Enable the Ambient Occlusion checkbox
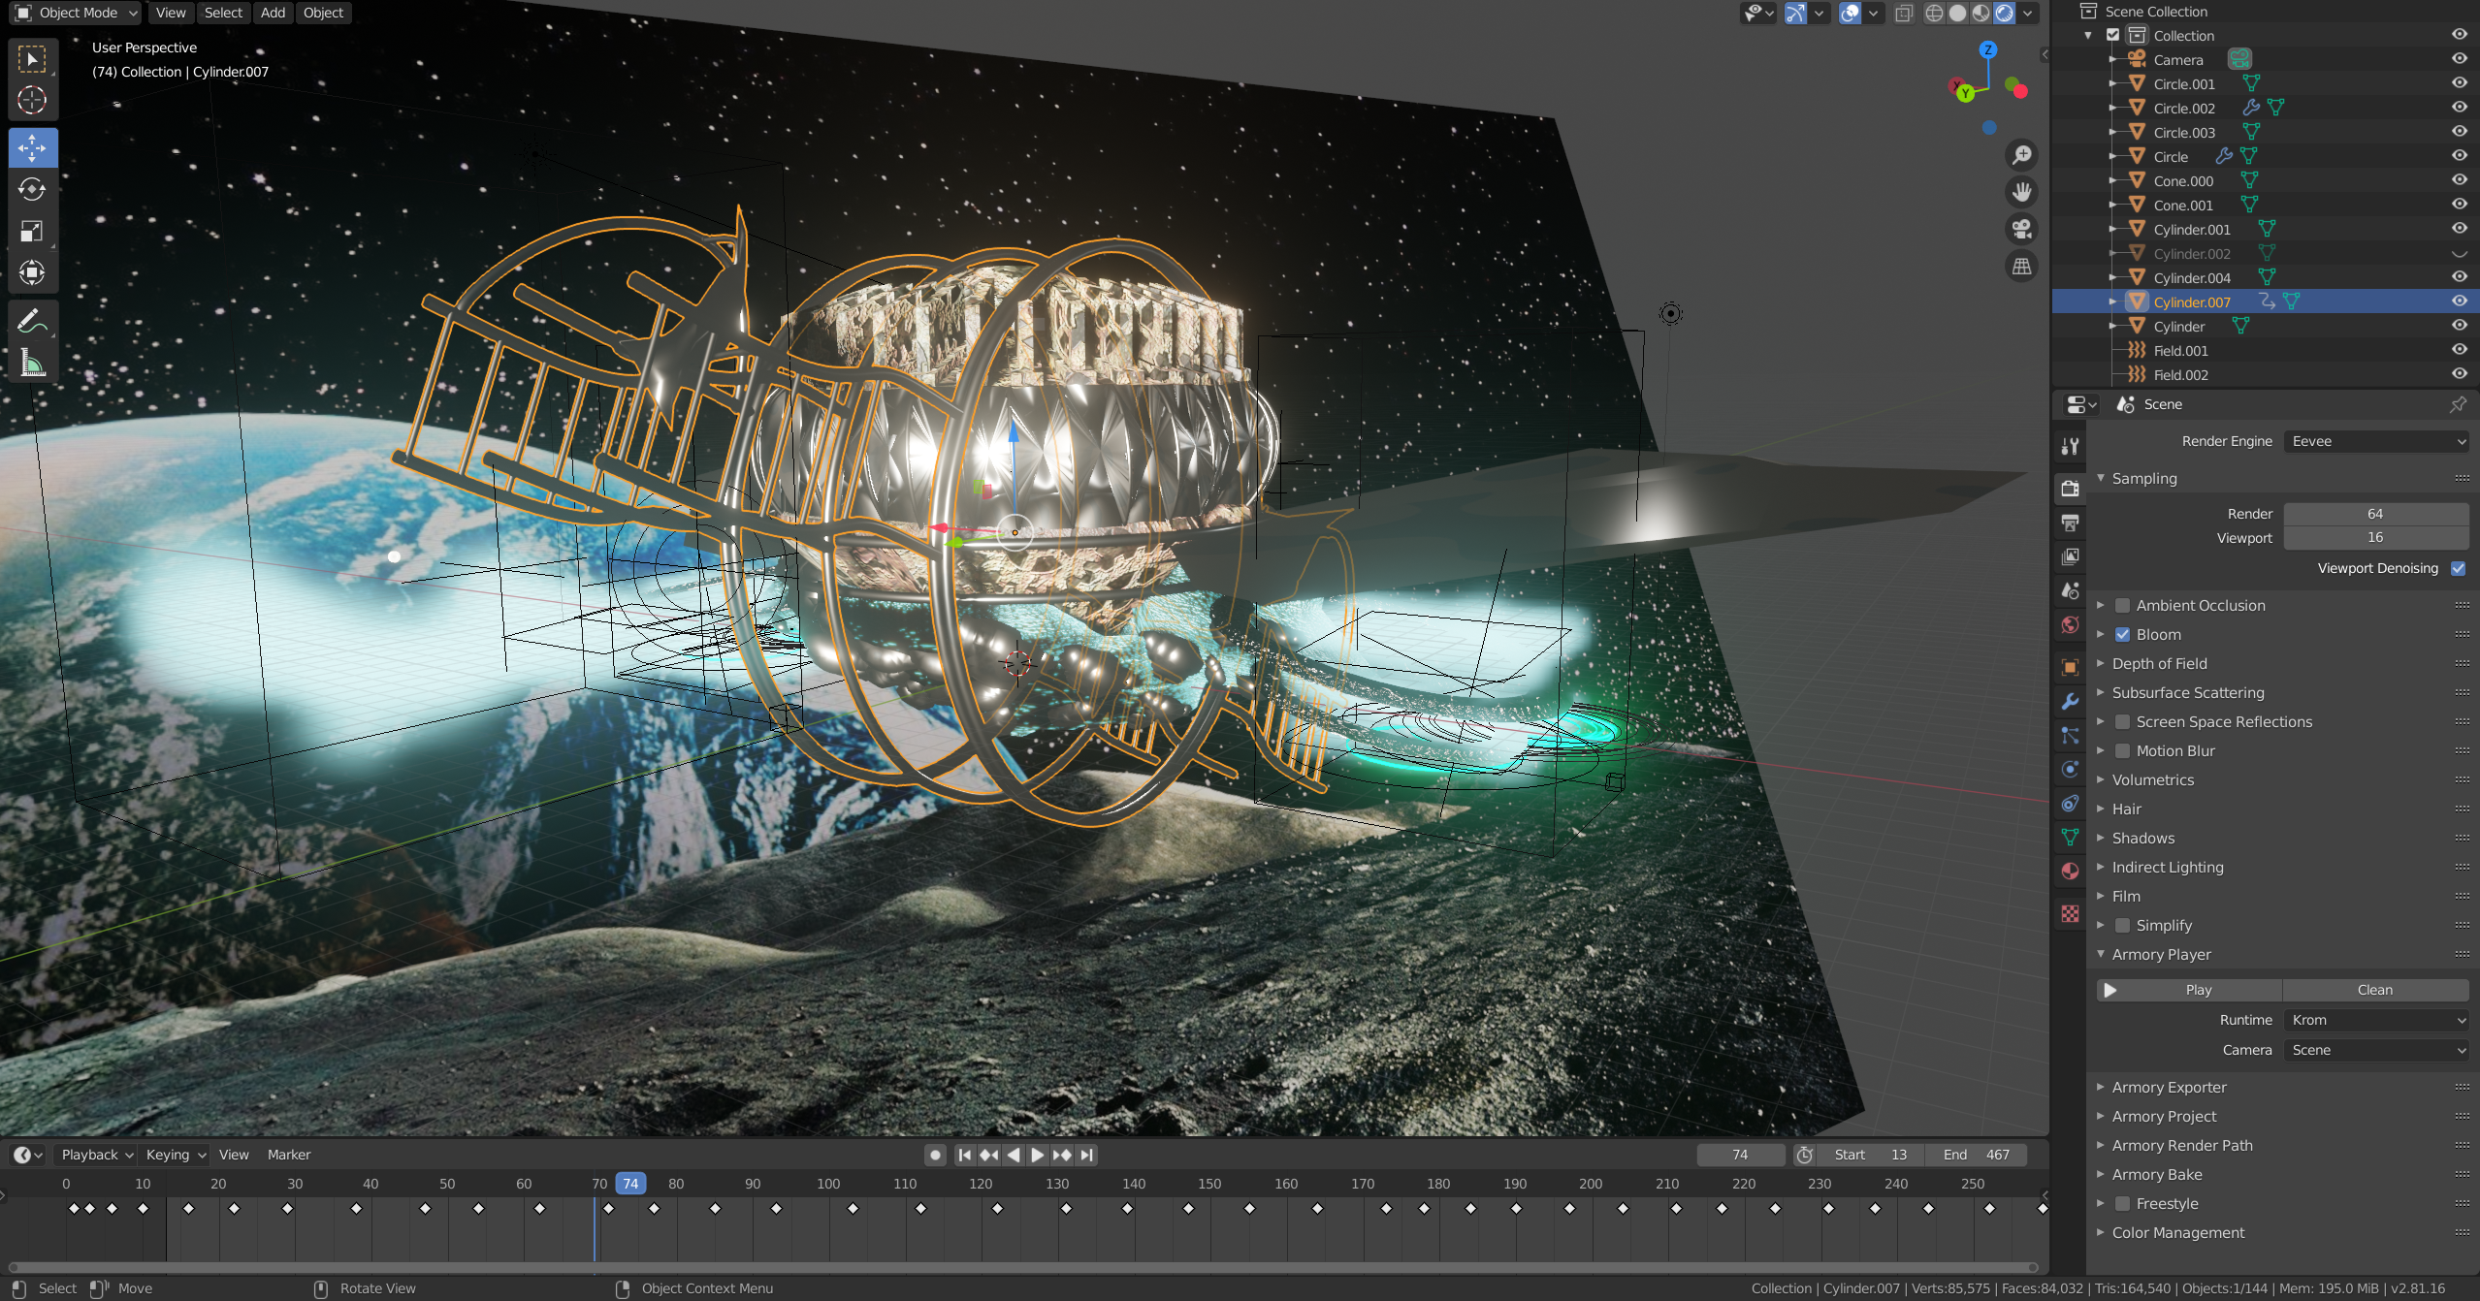The width and height of the screenshot is (2480, 1301). [x=2122, y=605]
